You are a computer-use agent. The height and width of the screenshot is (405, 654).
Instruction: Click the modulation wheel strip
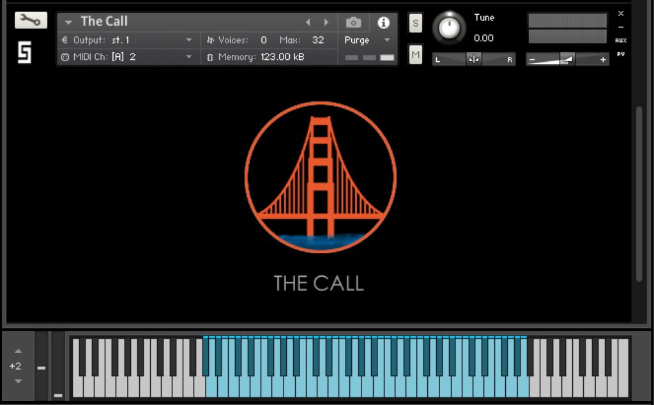(x=58, y=365)
